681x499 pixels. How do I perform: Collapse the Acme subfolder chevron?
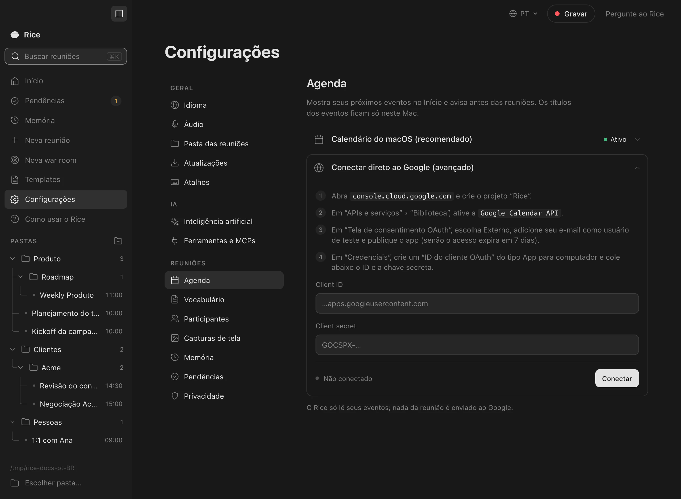[20, 367]
